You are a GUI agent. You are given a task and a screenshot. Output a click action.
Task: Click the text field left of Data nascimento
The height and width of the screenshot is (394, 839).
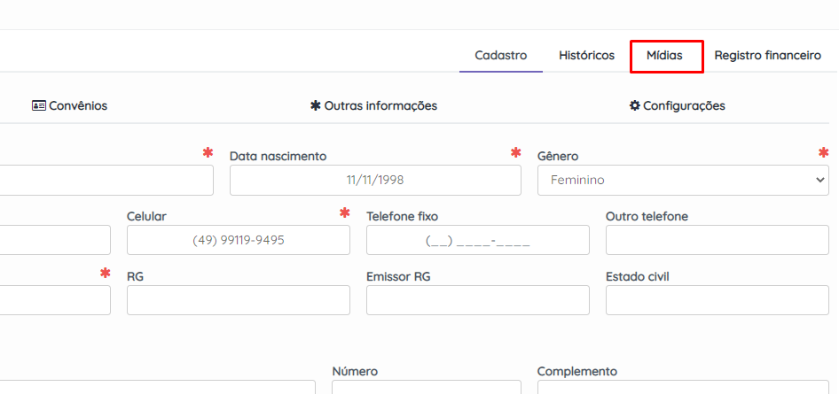point(106,180)
